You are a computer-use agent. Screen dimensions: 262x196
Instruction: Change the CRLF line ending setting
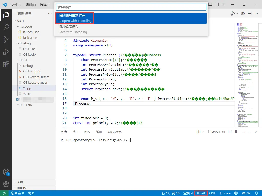(212, 193)
